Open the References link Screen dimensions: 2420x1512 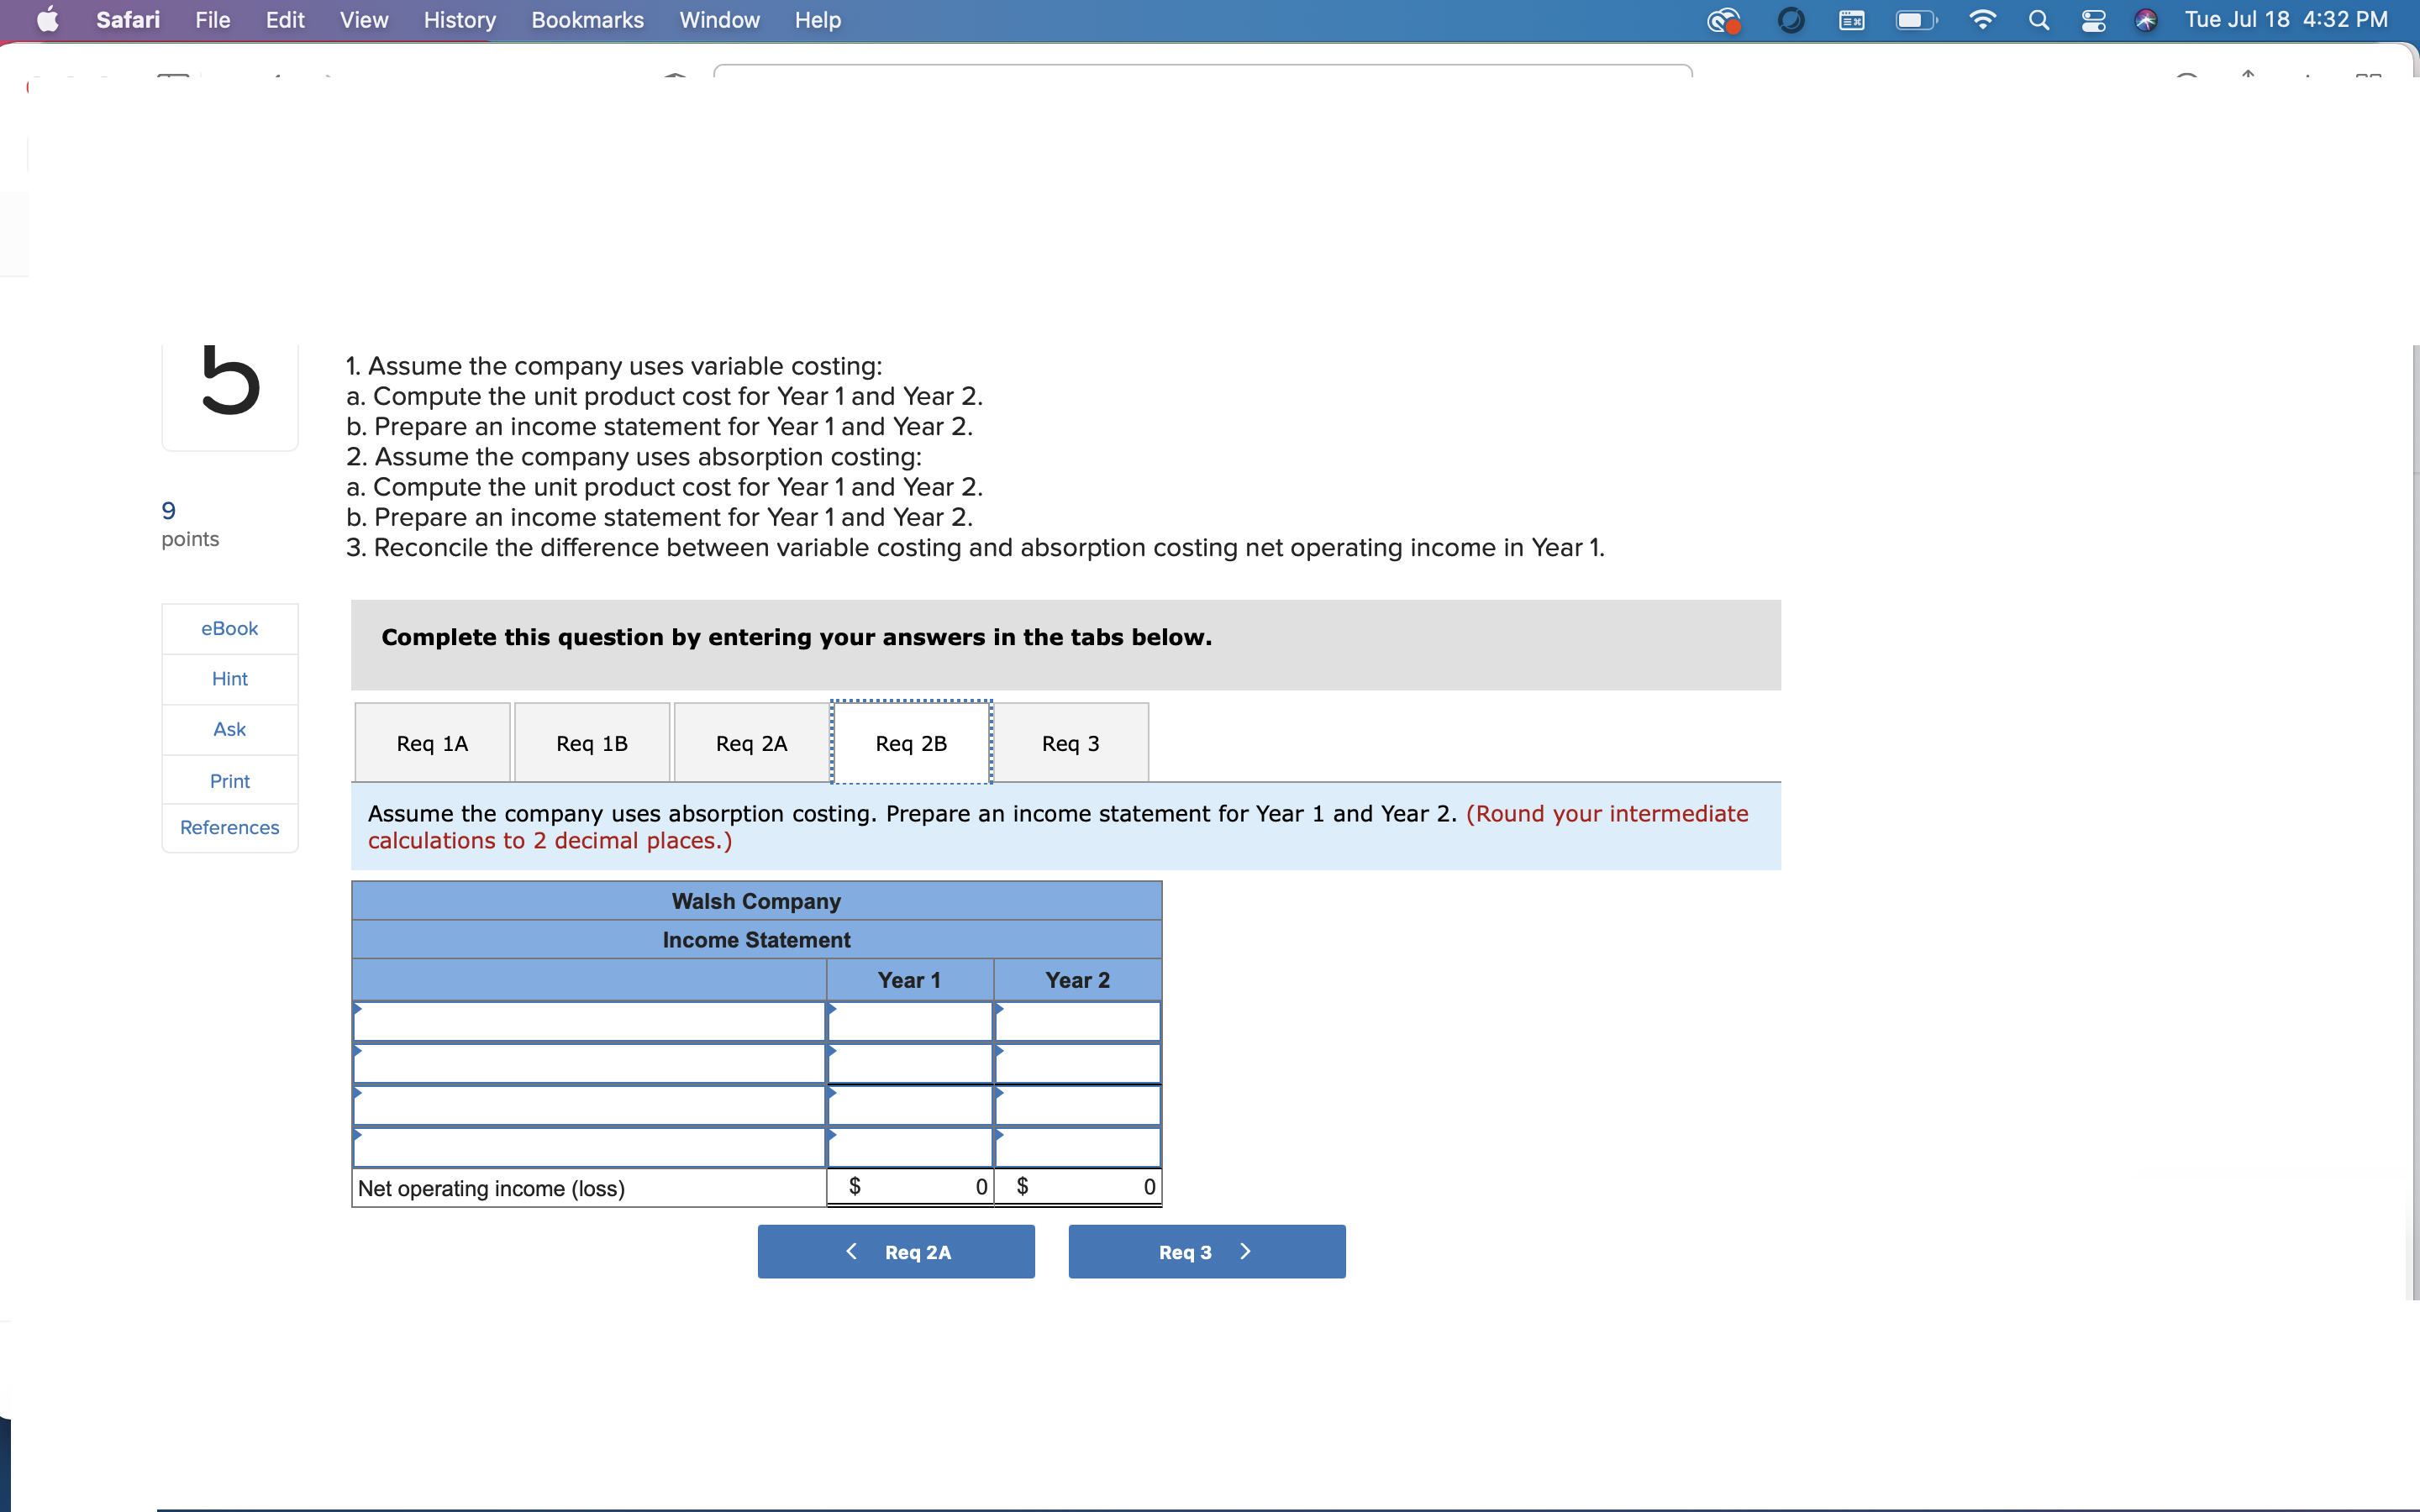click(x=229, y=827)
